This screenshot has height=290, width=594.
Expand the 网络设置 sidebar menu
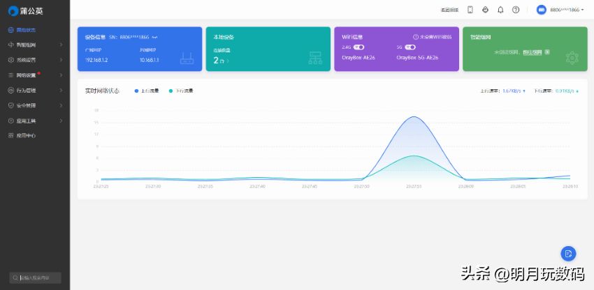pos(35,75)
